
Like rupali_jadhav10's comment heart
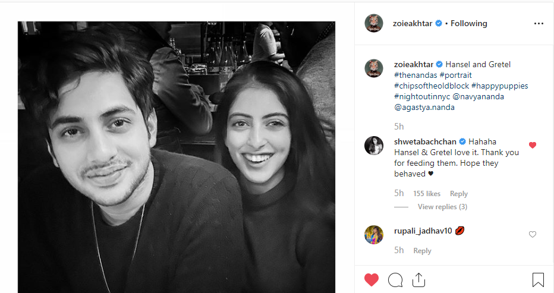coord(533,234)
